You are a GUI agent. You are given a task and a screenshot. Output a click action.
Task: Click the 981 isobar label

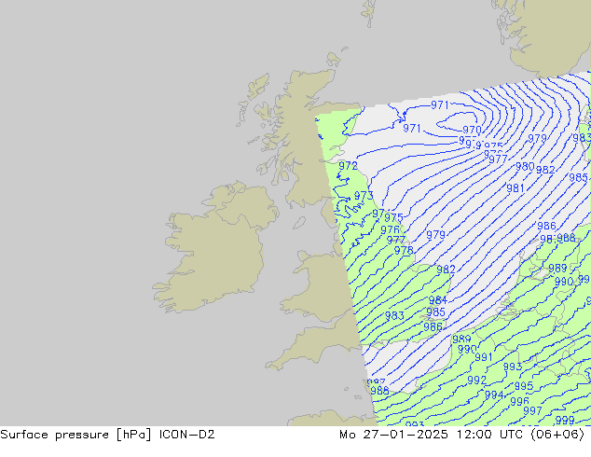tap(515, 187)
